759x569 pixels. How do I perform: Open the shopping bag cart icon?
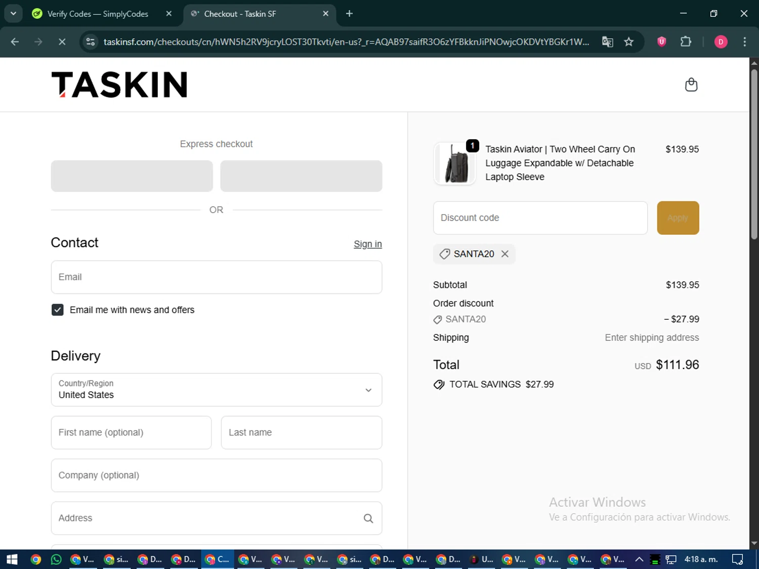(691, 84)
